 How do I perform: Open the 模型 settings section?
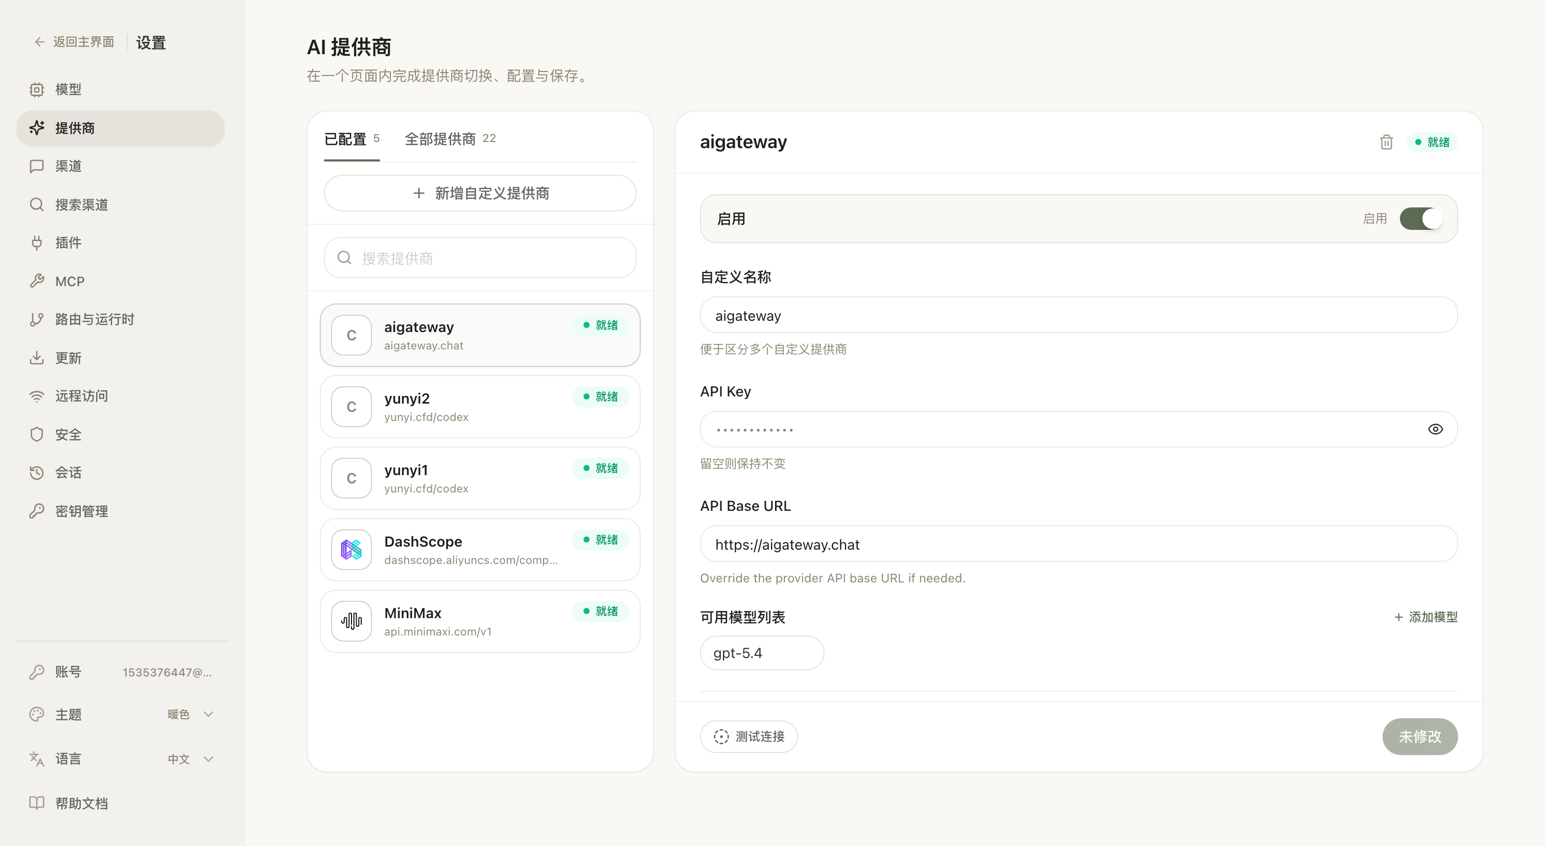[67, 89]
